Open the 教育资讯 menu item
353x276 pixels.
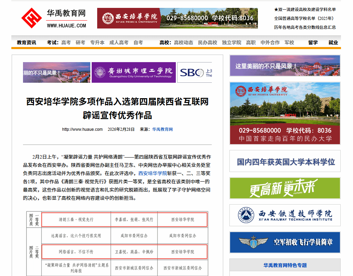[26, 43]
